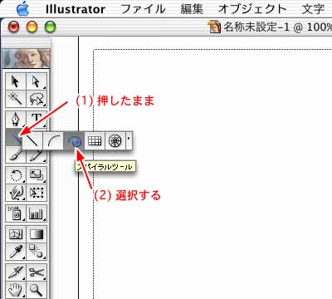Screen dimensions: 332x299
Task: Click the document icon in title bar
Action: [x=214, y=27]
